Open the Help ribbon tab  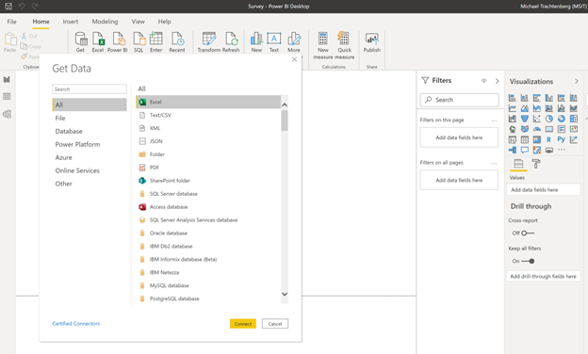(164, 22)
